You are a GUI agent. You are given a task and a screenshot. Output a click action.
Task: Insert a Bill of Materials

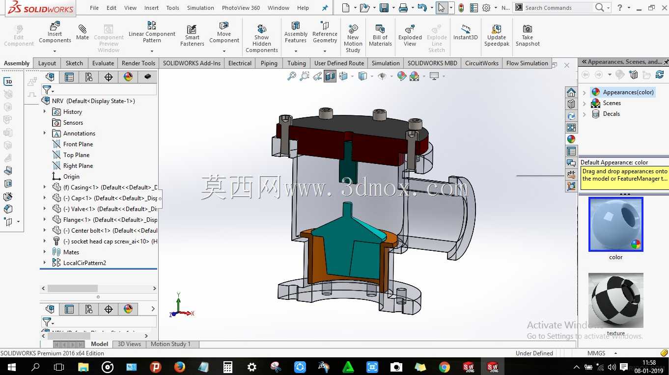pyautogui.click(x=380, y=35)
